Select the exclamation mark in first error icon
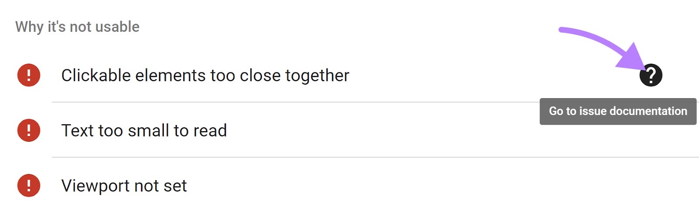This screenshot has width=699, height=215. pyautogui.click(x=29, y=75)
